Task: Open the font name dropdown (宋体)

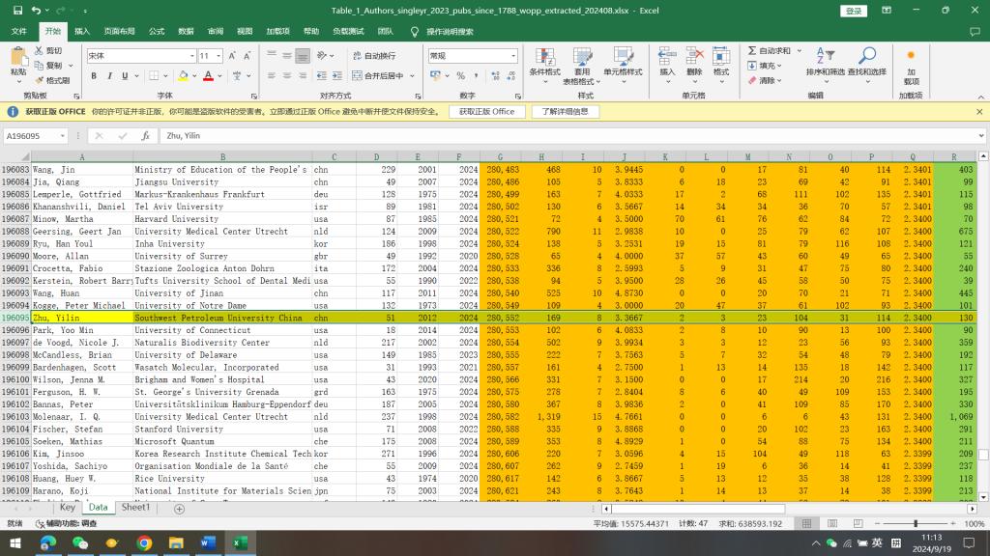Action: pyautogui.click(x=192, y=56)
